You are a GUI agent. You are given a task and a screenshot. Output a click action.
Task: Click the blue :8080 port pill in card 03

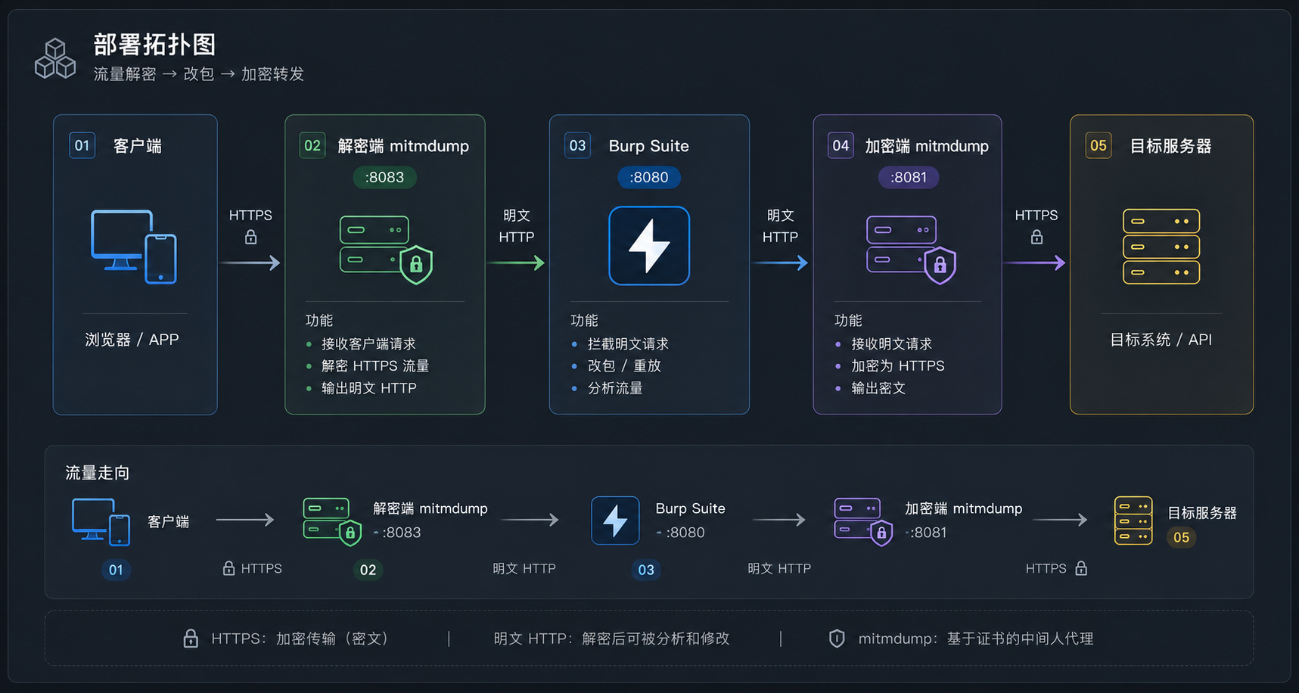[649, 178]
